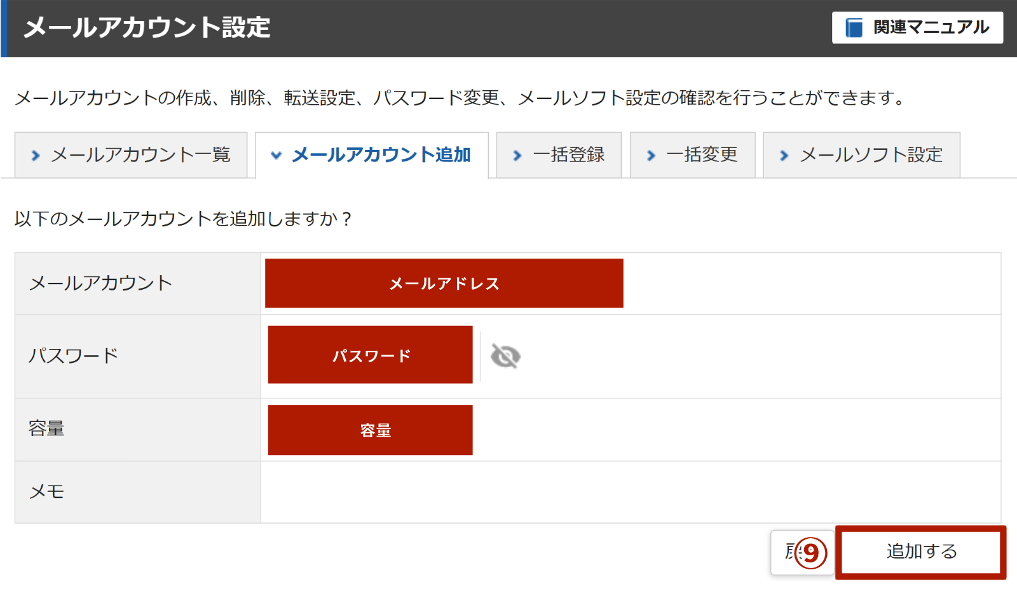
Task: Select the メールアカウント追加 tab label
Action: [381, 155]
